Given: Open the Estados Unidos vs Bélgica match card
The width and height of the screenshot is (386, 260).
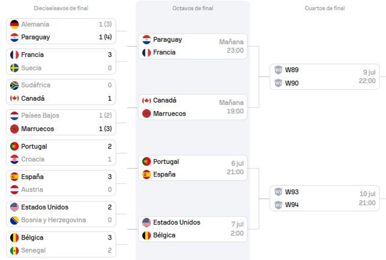Looking at the screenshot, I should click(x=193, y=229).
